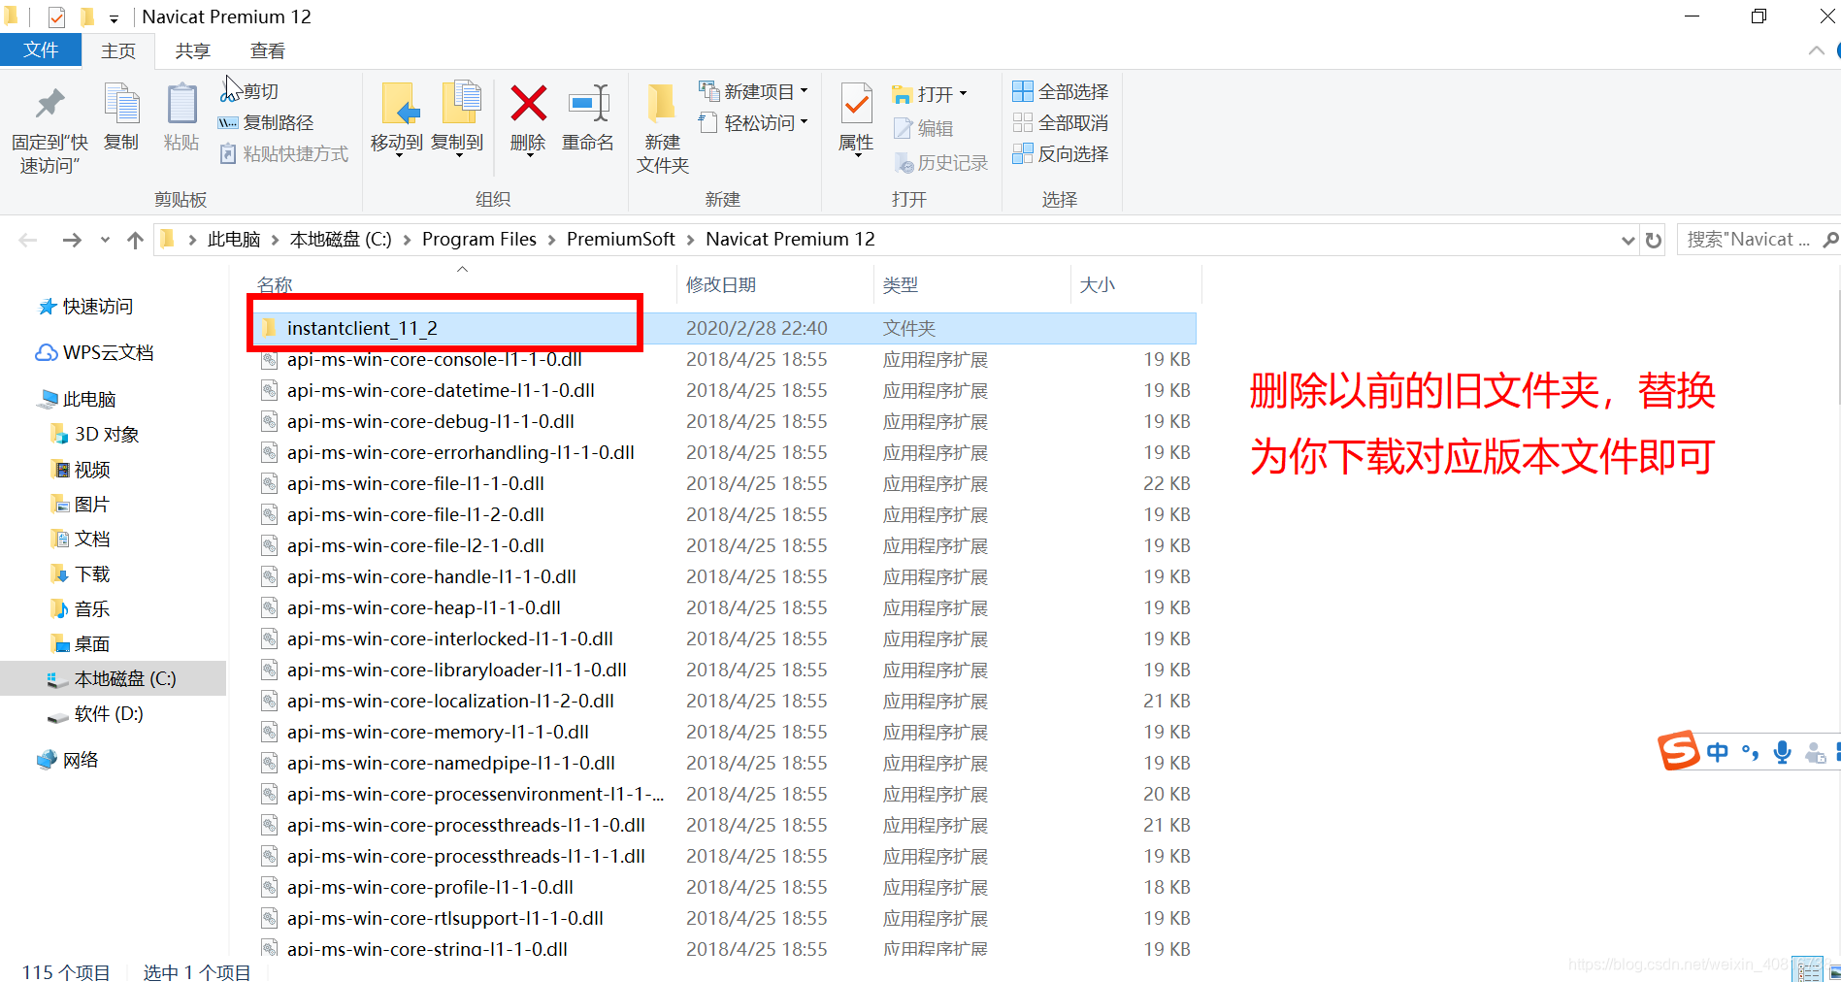Screen dimensions: 1841x982
Task: Open WPS cloud documents in sidebar
Action: [x=95, y=353]
